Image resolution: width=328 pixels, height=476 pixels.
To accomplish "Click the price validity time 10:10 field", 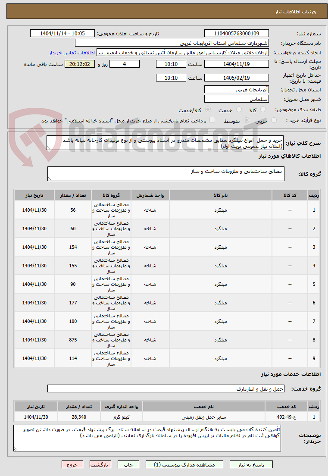I will click(171, 78).
